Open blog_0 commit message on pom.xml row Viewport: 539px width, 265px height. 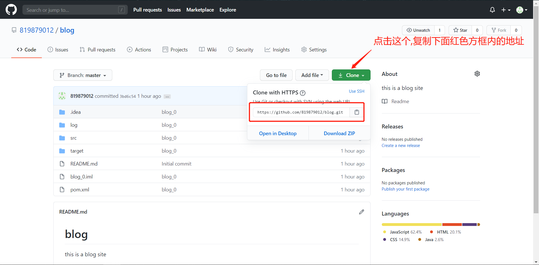[169, 189]
